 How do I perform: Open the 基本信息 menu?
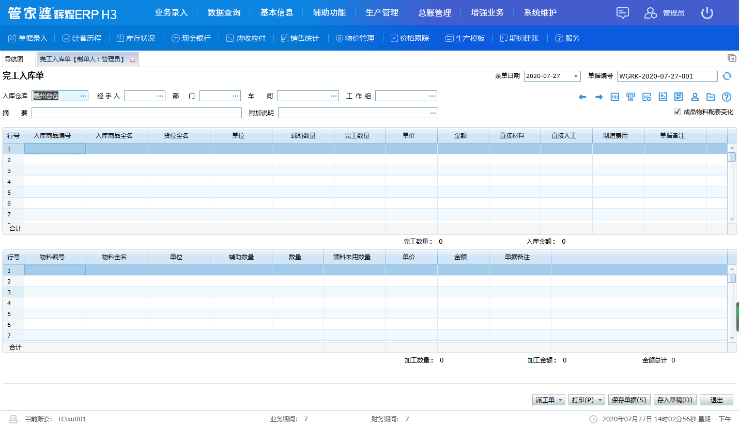coord(276,13)
